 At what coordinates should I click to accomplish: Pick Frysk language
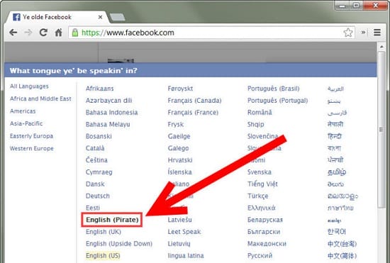(x=176, y=124)
